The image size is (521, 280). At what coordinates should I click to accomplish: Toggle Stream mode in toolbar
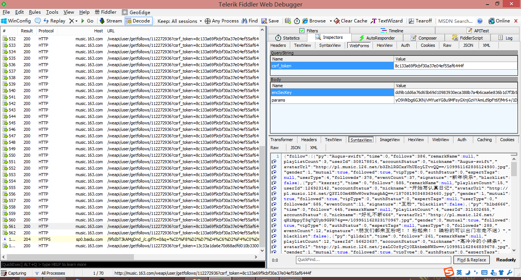tap(111, 21)
